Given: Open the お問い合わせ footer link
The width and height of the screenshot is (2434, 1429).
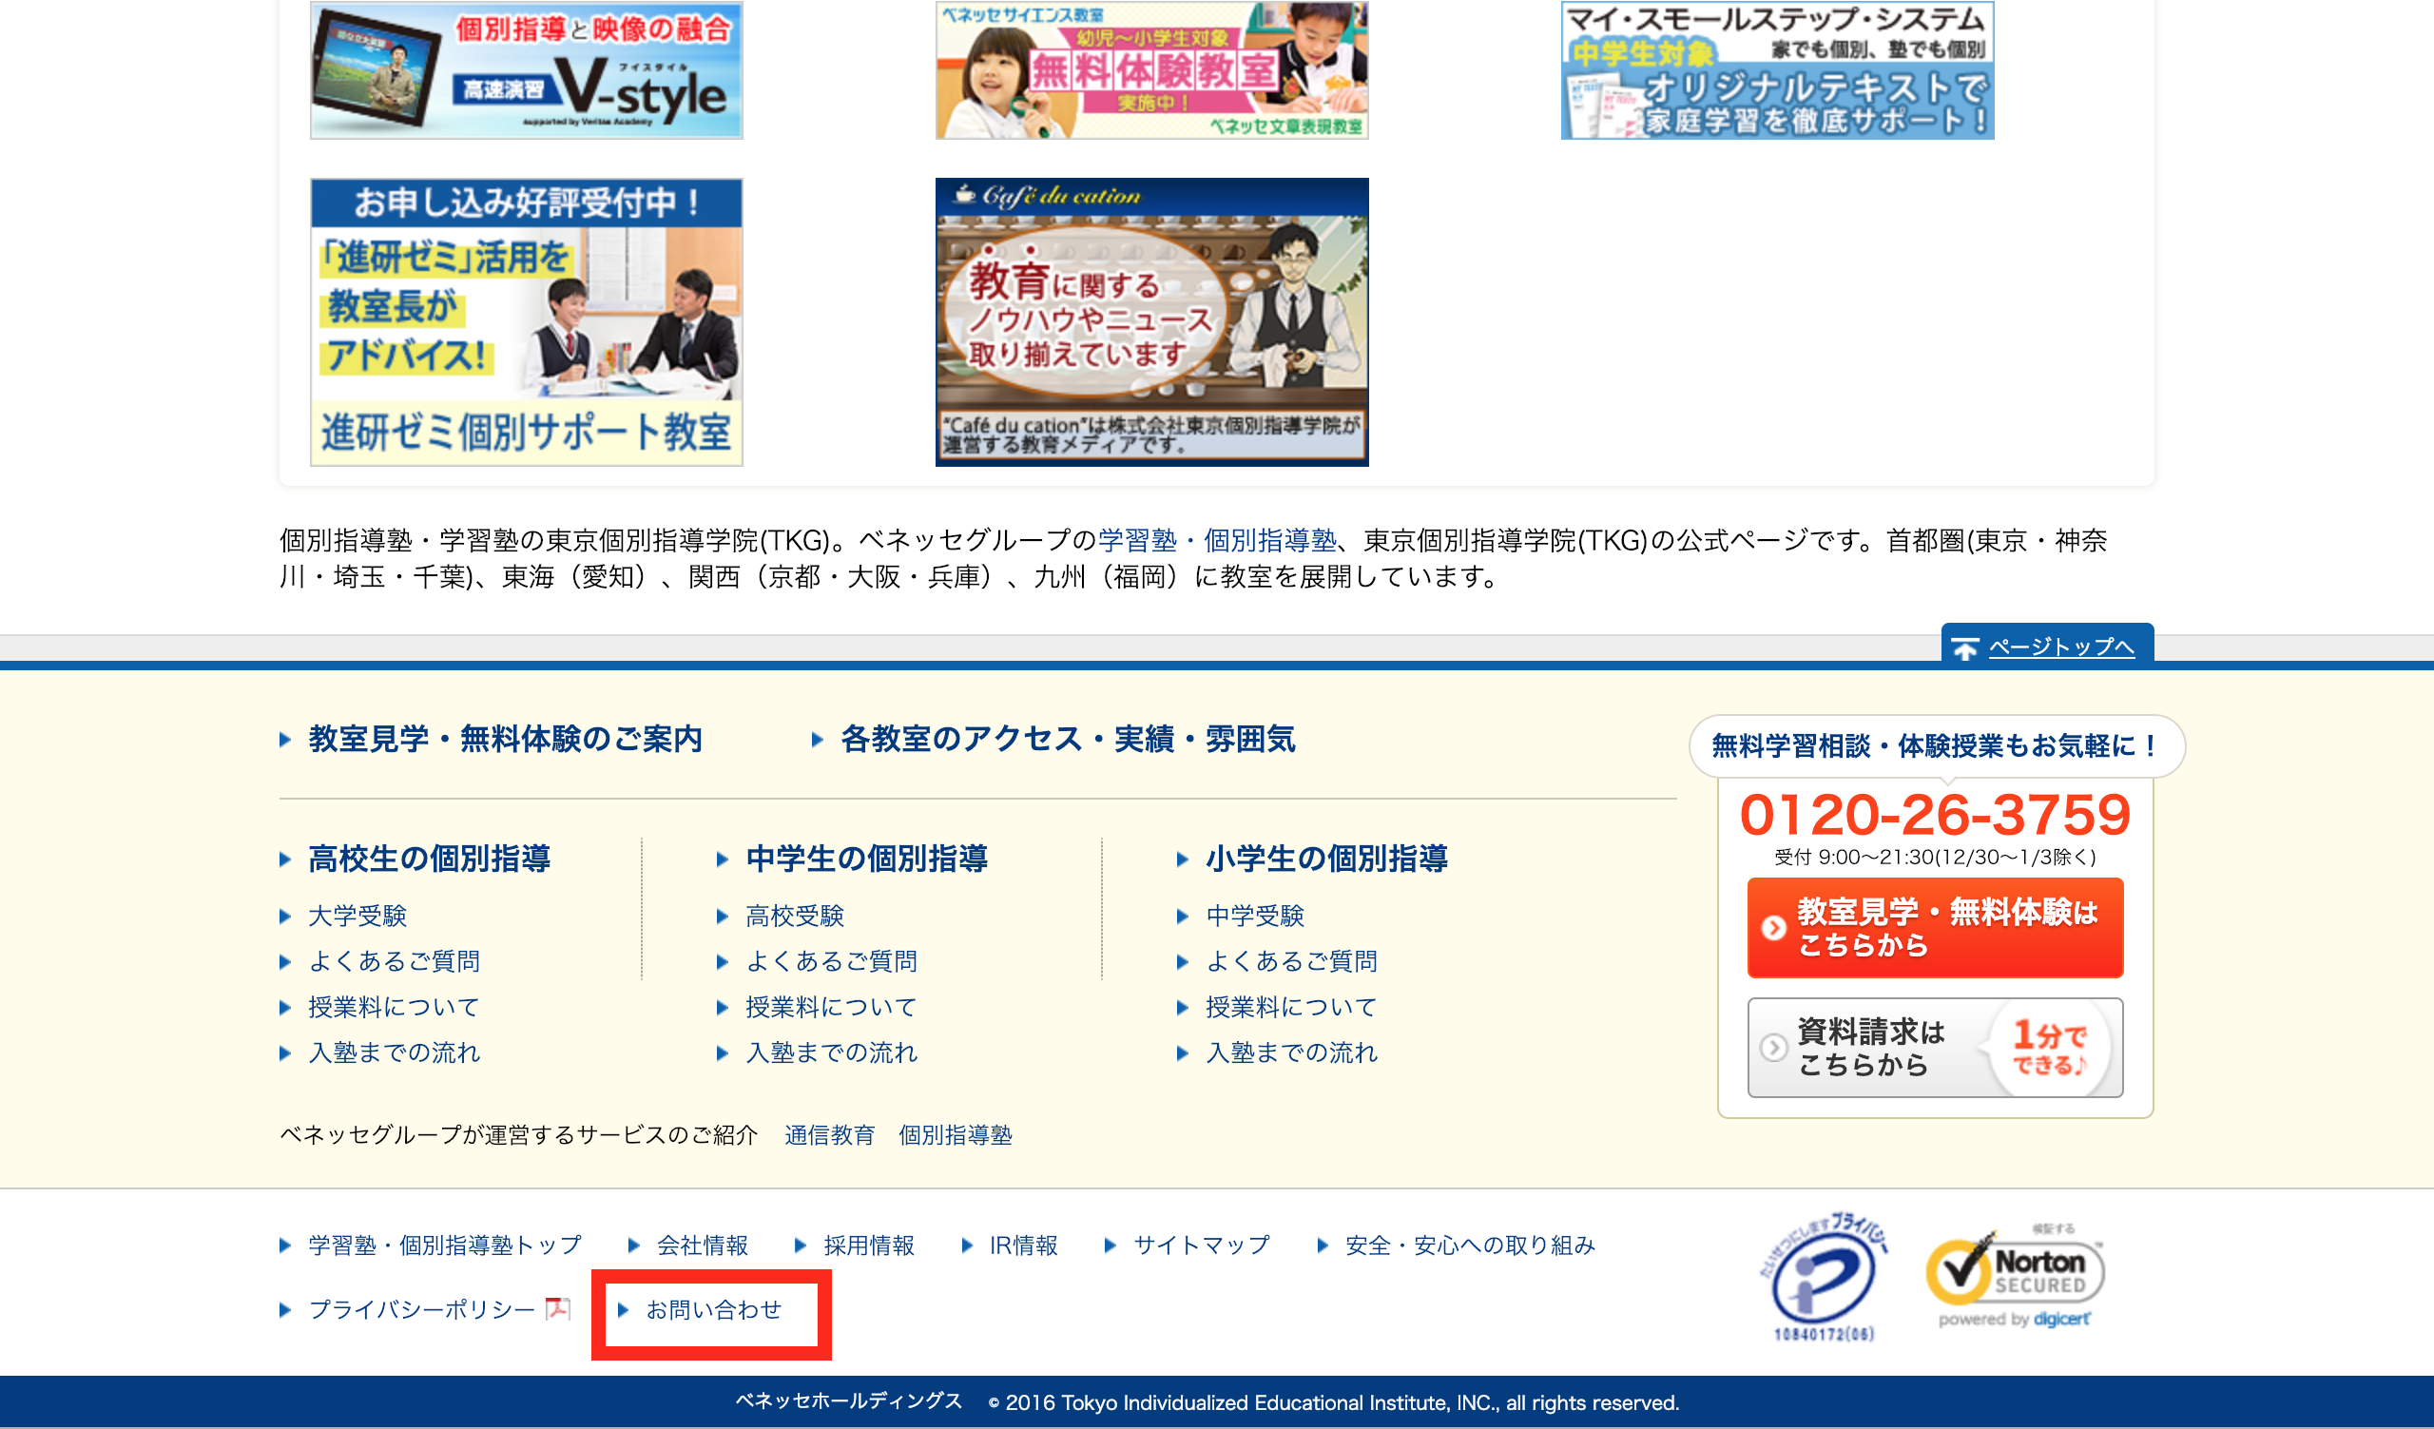Looking at the screenshot, I should (714, 1310).
